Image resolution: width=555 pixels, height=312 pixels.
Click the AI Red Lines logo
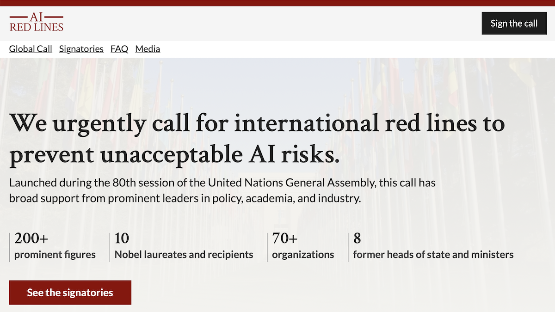37,22
